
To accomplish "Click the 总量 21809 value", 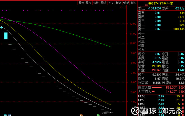I will [156, 66].
